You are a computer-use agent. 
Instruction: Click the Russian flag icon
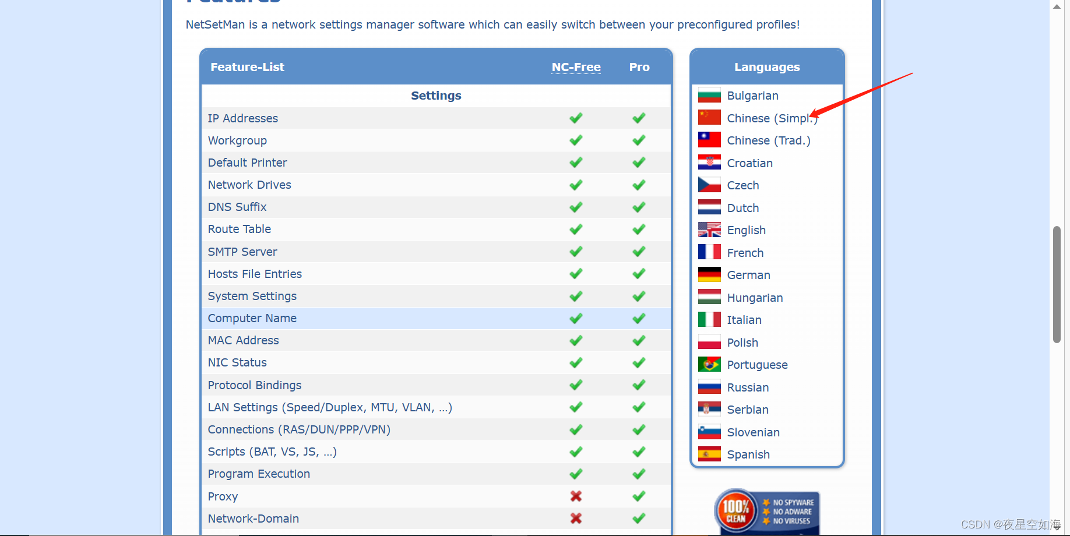tap(709, 387)
